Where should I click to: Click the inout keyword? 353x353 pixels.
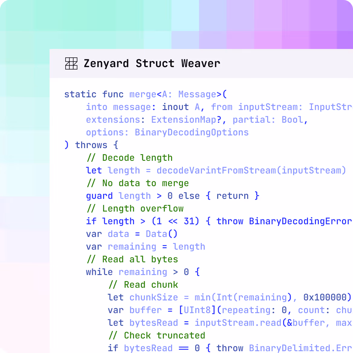(x=175, y=107)
